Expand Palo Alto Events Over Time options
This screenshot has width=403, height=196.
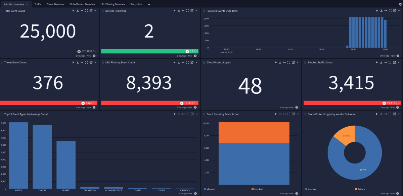pos(399,11)
